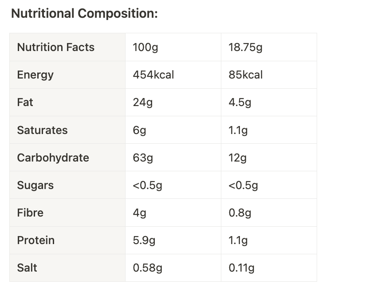The width and height of the screenshot is (377, 292).
Task: Select the Nutrition Facts header cell
Action: coord(67,47)
